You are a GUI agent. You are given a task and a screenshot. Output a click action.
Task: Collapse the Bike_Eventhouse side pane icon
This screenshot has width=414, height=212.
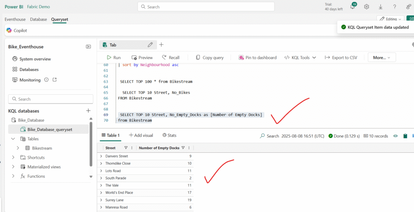coord(89,47)
